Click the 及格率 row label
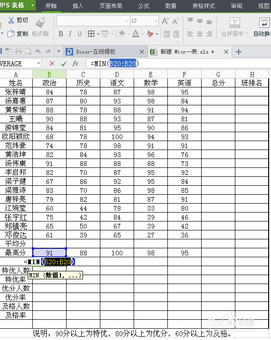Viewport: 271px width, 340px height. (x=16, y=315)
